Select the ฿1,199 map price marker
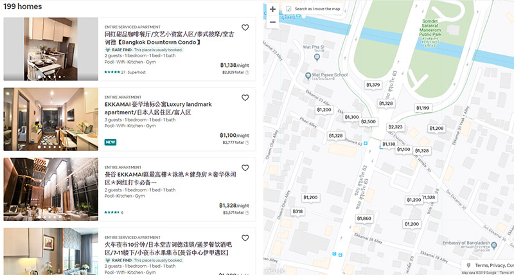The width and height of the screenshot is (514, 275). (423, 108)
